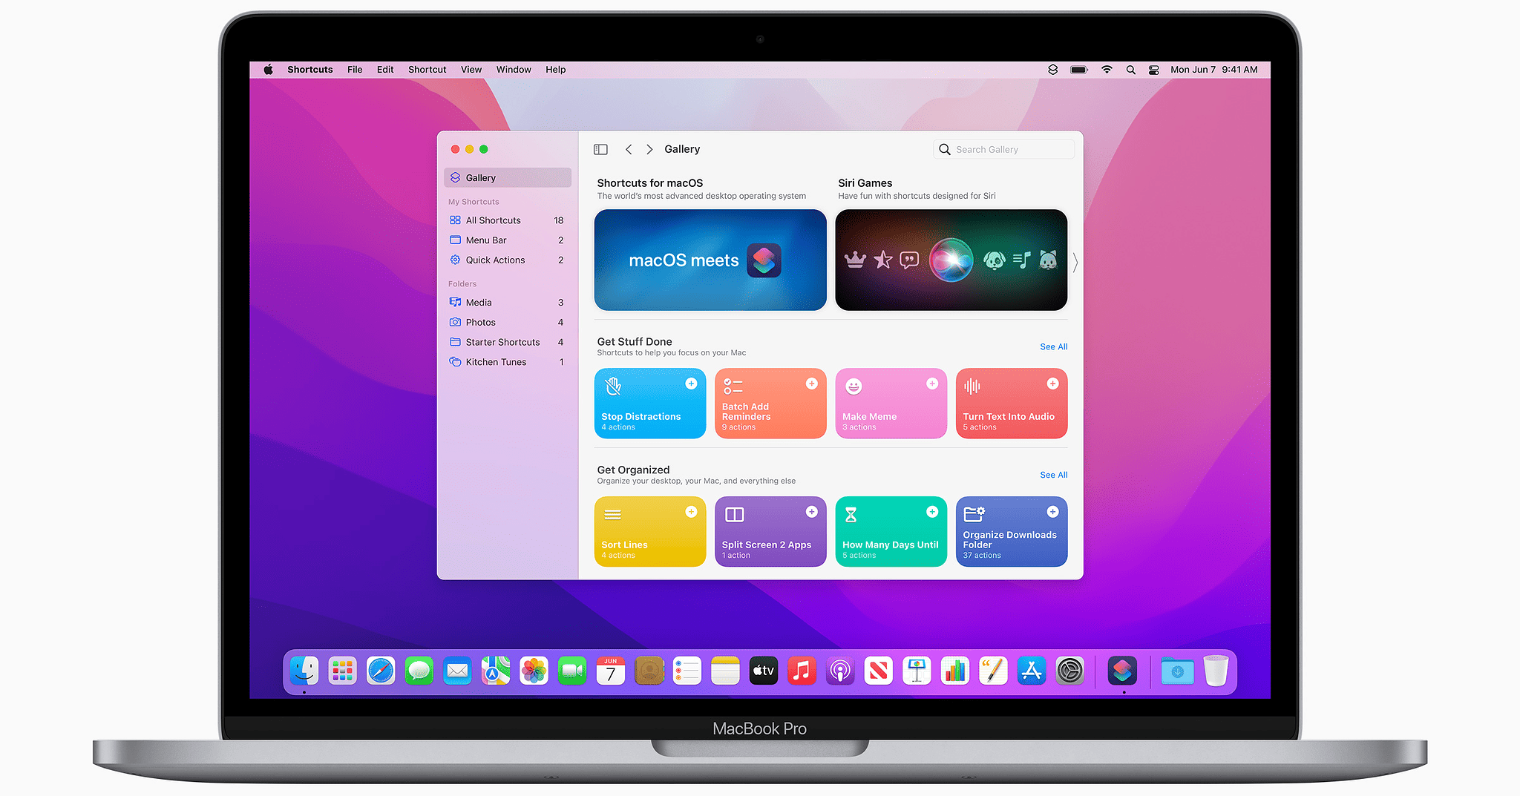The image size is (1520, 796).
Task: Click the Shortcuts menu bar status icon
Action: [1052, 70]
